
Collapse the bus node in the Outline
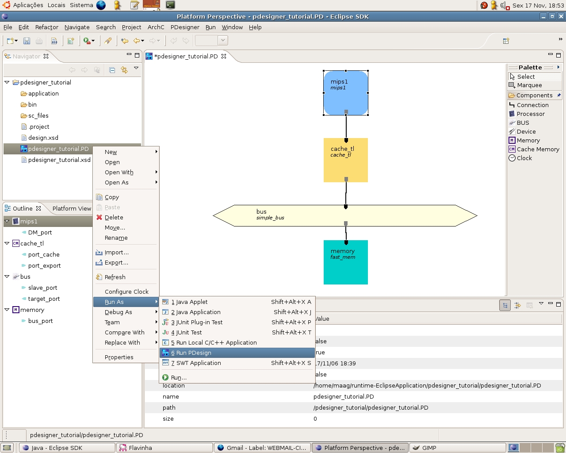[7, 276]
